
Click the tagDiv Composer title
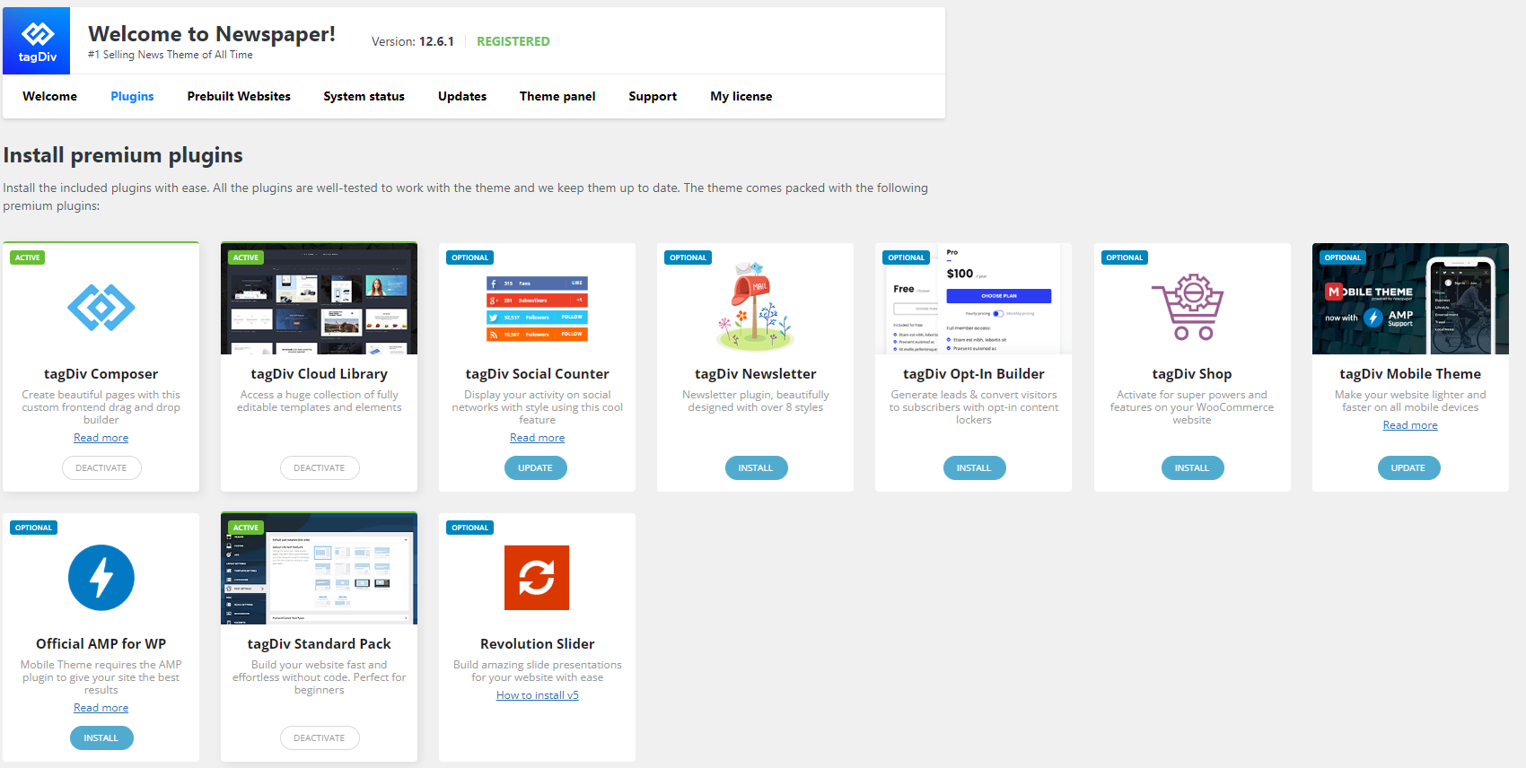pos(101,374)
